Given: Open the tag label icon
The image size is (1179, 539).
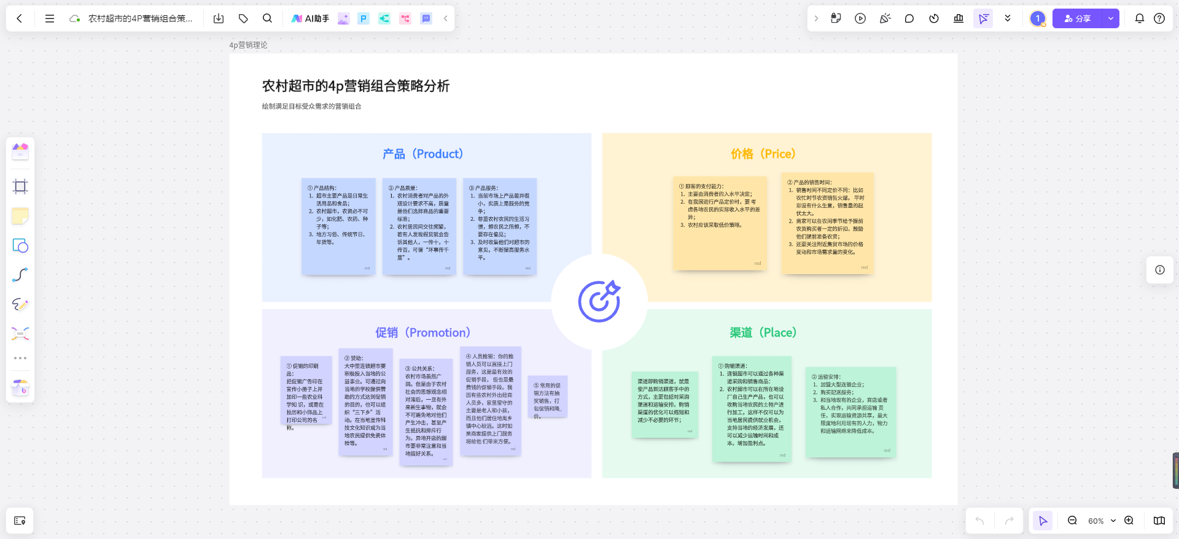Looking at the screenshot, I should tap(243, 18).
